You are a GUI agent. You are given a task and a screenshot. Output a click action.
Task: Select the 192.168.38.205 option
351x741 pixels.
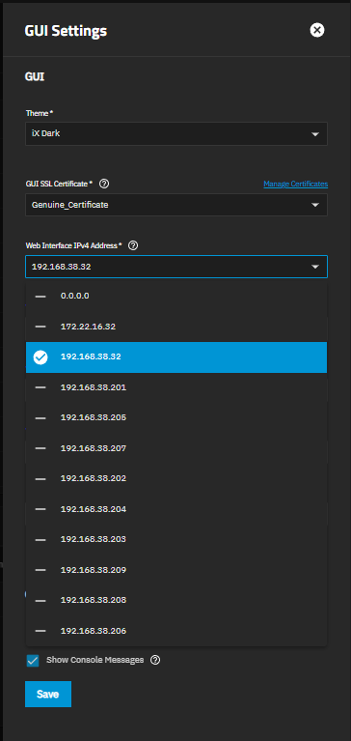click(x=175, y=417)
